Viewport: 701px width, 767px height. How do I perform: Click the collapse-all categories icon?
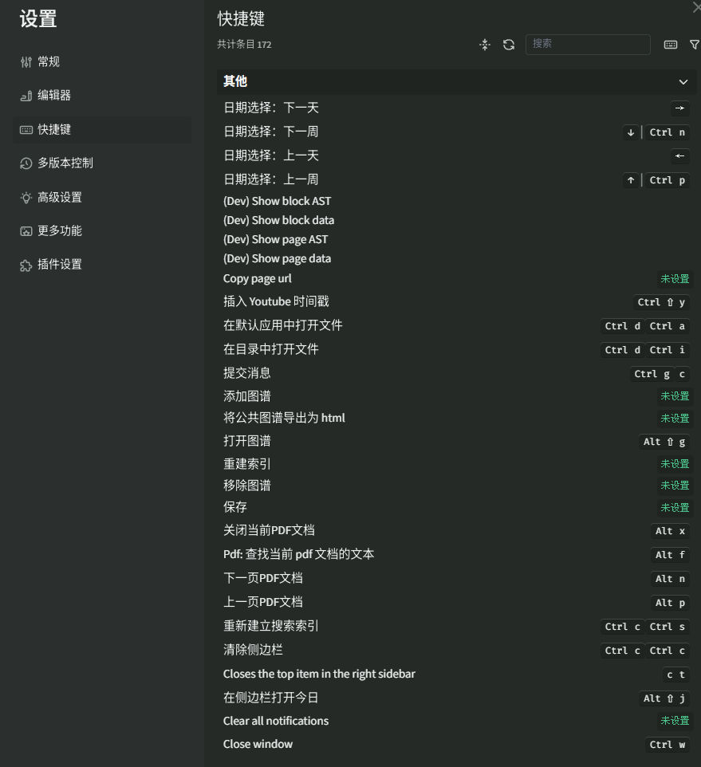tap(484, 45)
